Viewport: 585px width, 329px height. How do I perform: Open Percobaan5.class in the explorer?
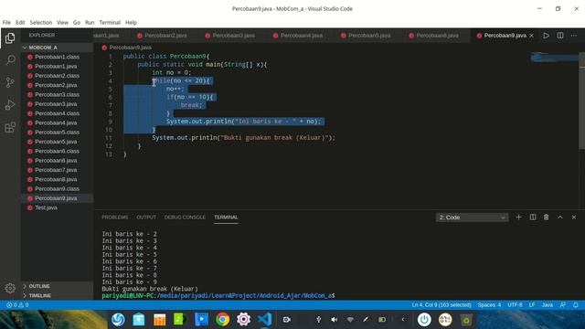[x=57, y=133]
